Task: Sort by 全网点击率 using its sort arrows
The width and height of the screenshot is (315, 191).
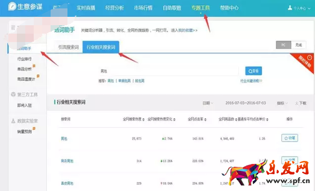Action: (x=205, y=119)
